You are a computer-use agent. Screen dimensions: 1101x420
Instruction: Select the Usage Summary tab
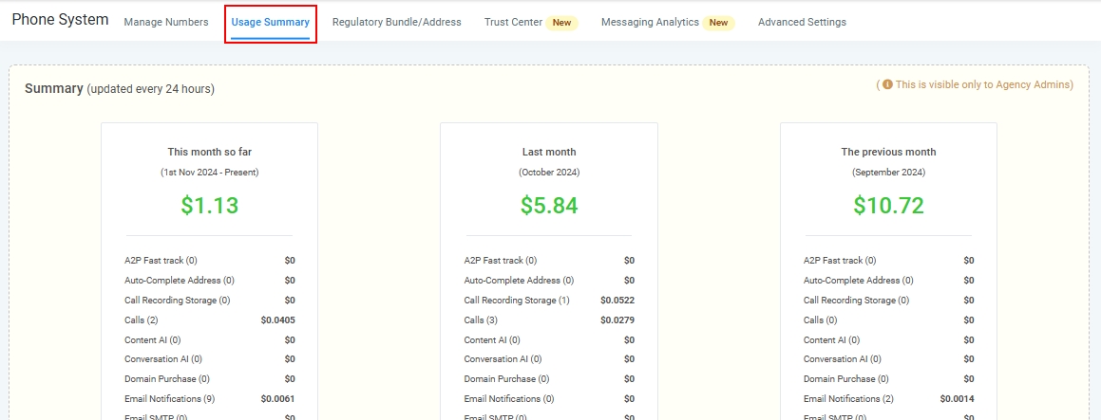270,22
